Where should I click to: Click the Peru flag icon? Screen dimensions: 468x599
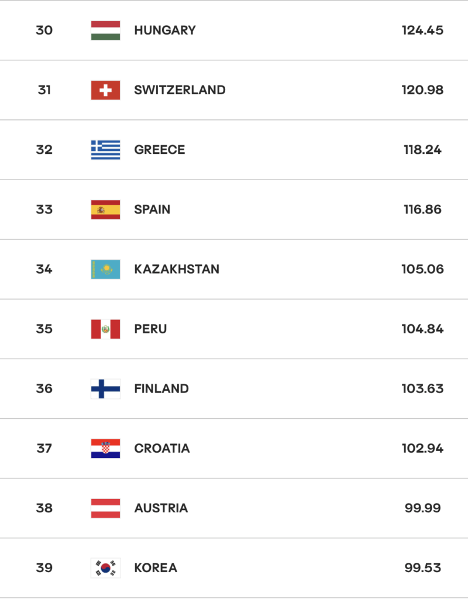[105, 329]
